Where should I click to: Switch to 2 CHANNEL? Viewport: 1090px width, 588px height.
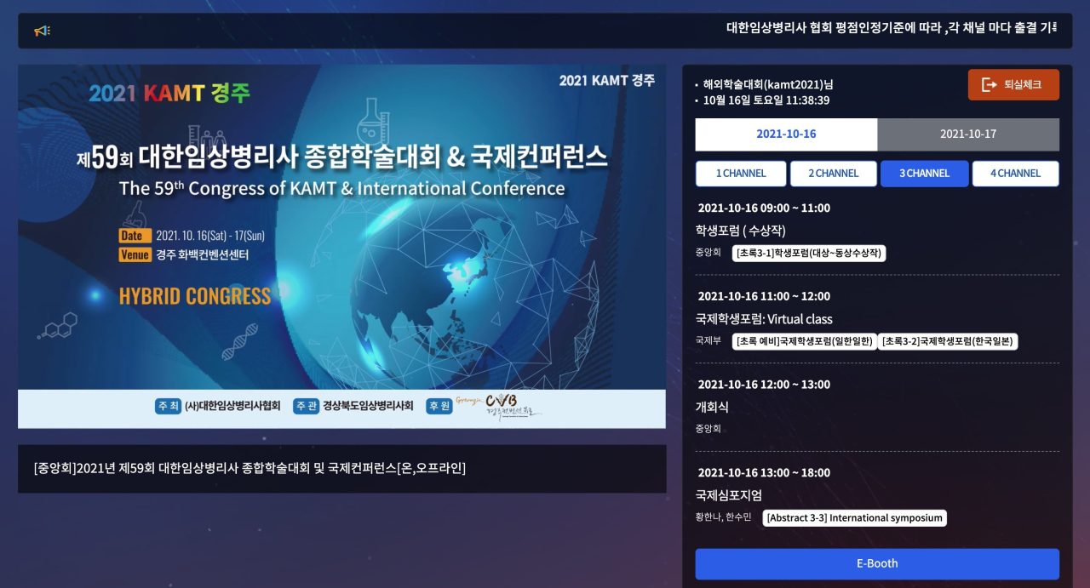click(x=833, y=174)
